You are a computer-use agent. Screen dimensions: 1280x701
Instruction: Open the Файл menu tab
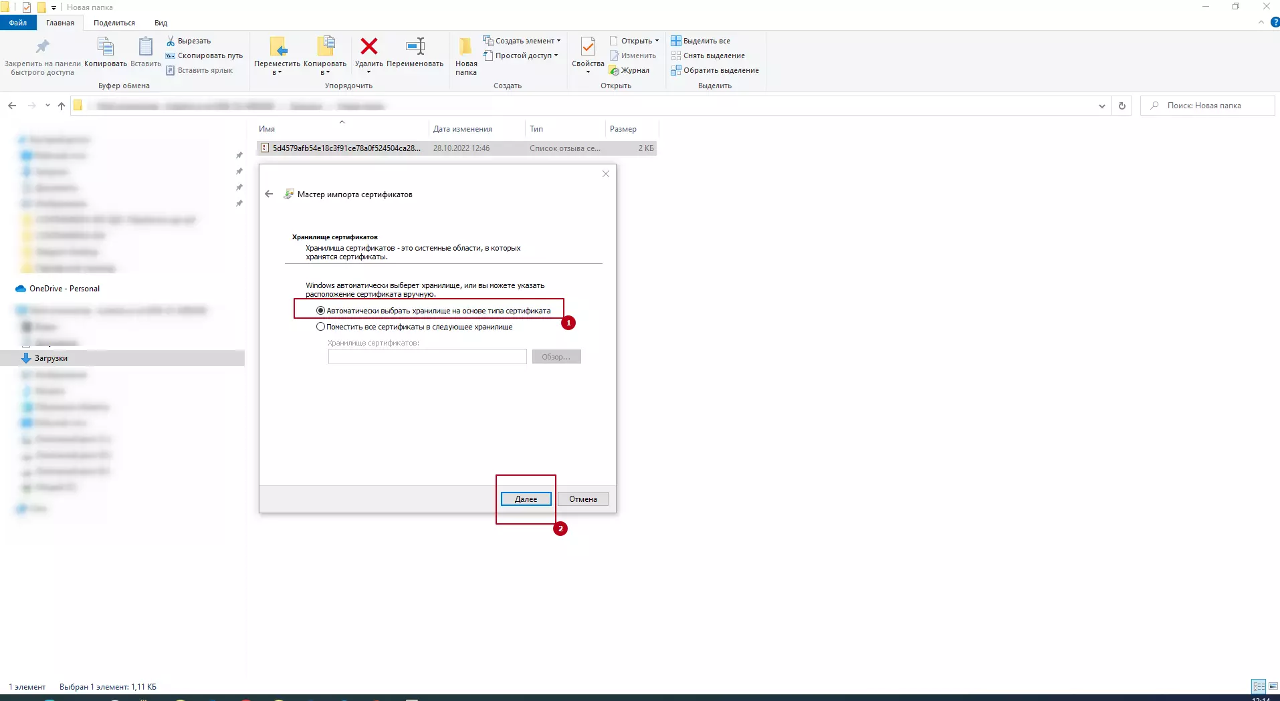pyautogui.click(x=18, y=23)
